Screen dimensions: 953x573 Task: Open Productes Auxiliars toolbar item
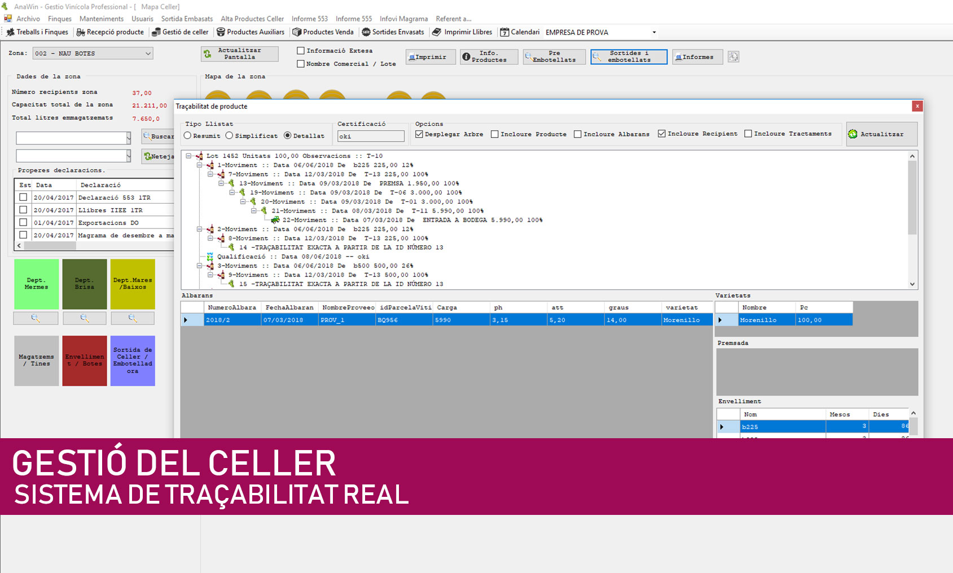tap(251, 32)
